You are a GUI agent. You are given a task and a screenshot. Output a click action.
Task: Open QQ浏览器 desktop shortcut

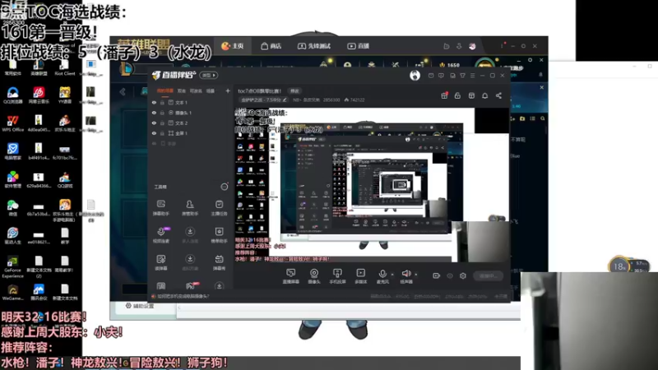click(13, 95)
